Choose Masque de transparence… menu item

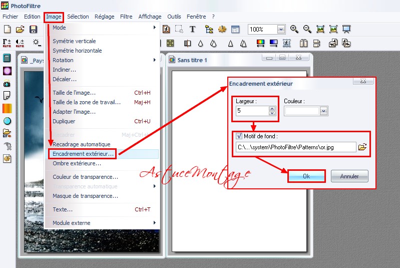click(102, 196)
